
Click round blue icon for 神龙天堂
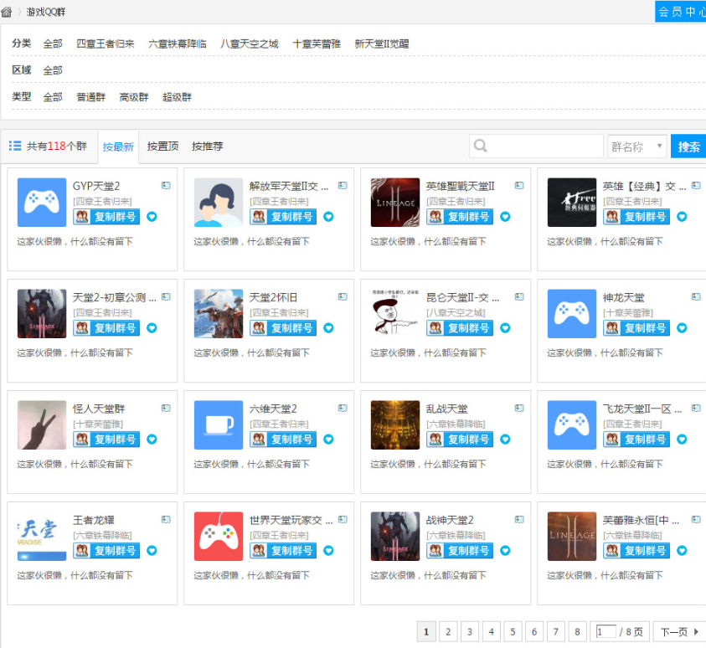[x=683, y=328]
